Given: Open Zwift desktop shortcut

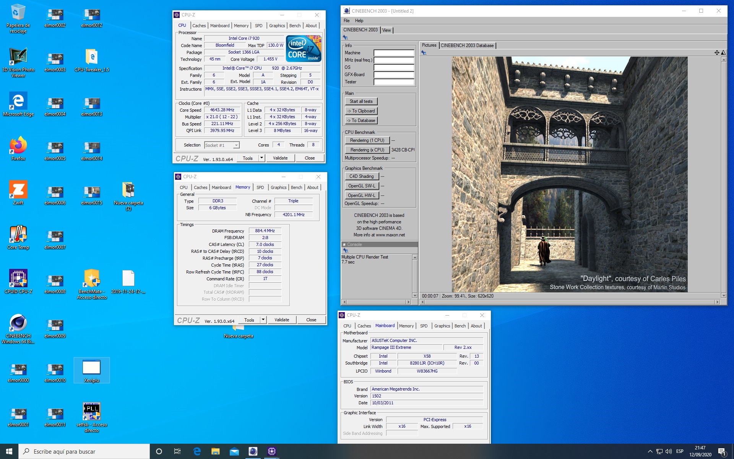Looking at the screenshot, I should tap(18, 193).
